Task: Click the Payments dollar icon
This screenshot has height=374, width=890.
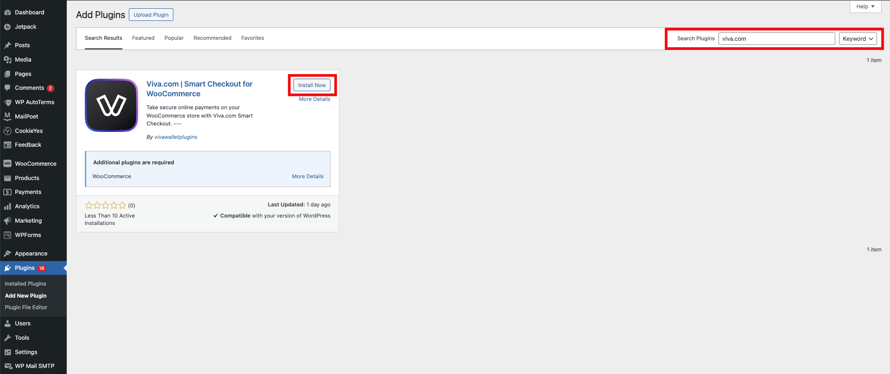Action: pyautogui.click(x=7, y=192)
